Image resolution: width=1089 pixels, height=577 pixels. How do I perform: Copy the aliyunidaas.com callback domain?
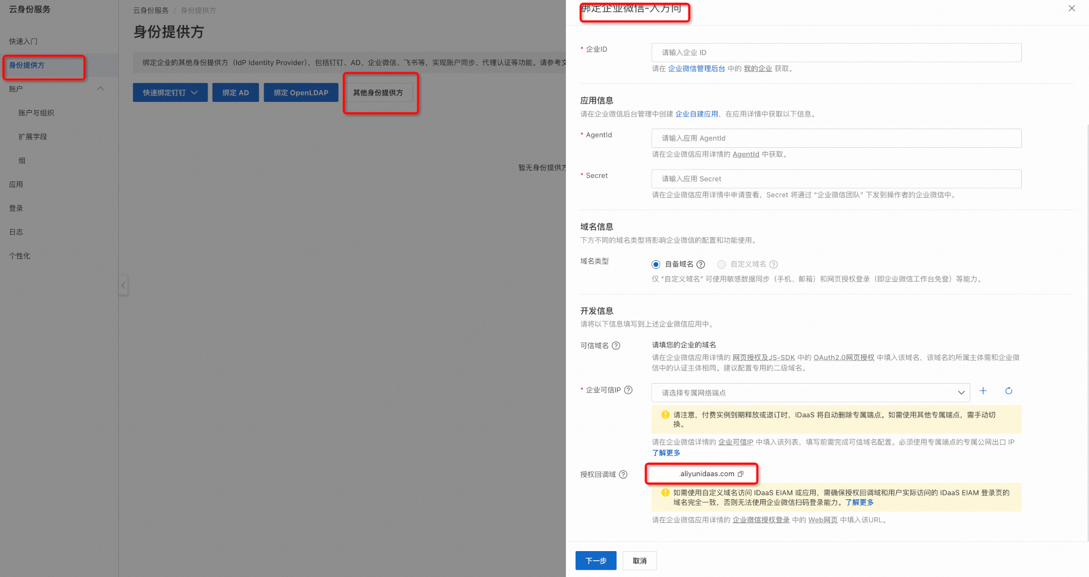tap(740, 474)
